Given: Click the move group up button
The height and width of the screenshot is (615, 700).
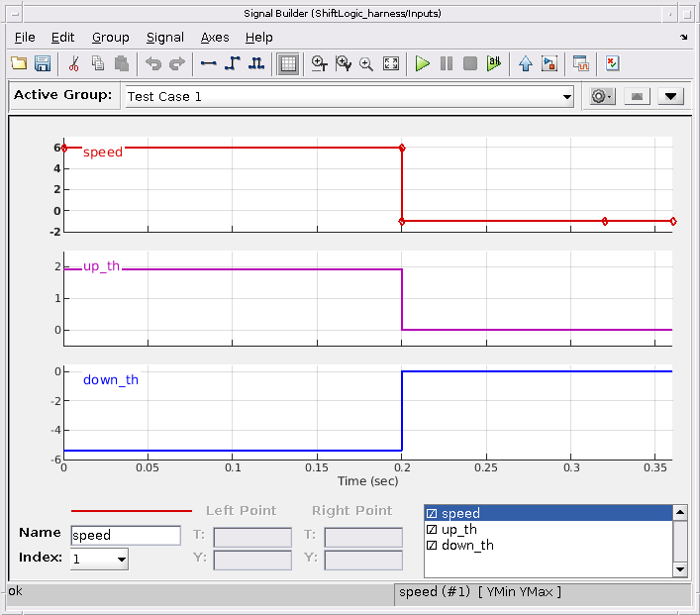Looking at the screenshot, I should 637,96.
